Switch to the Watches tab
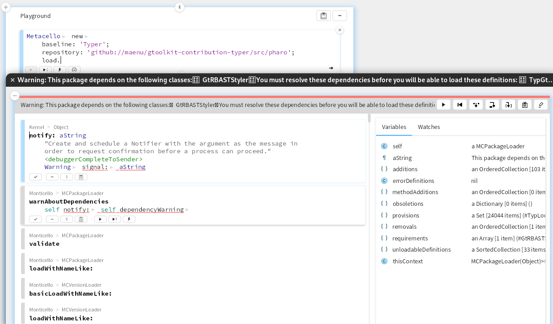The width and height of the screenshot is (553, 324). (x=429, y=127)
